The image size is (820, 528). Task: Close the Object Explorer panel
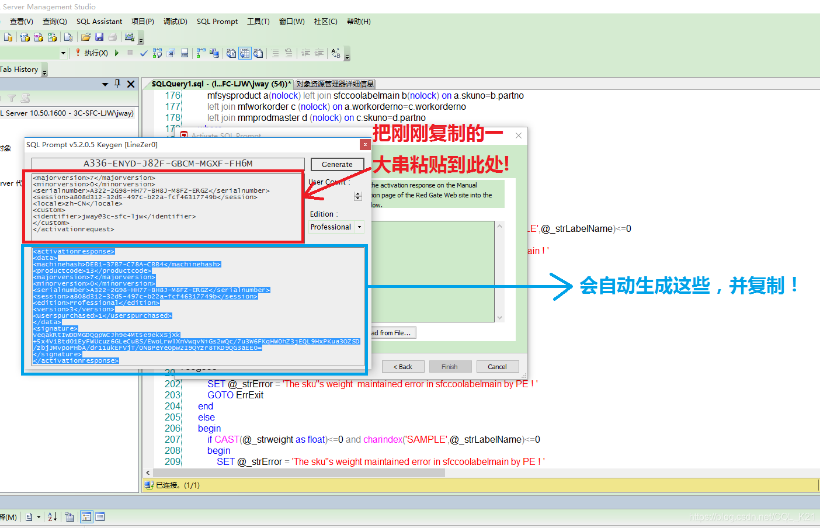pyautogui.click(x=131, y=84)
